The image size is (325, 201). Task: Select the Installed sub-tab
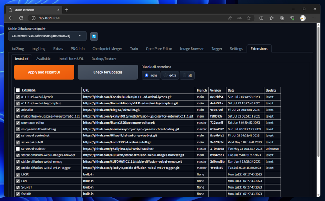click(21, 59)
